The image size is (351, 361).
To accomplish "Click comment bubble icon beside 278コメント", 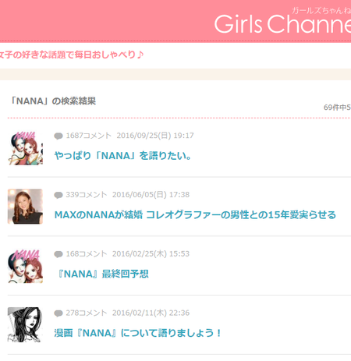I will (58, 313).
